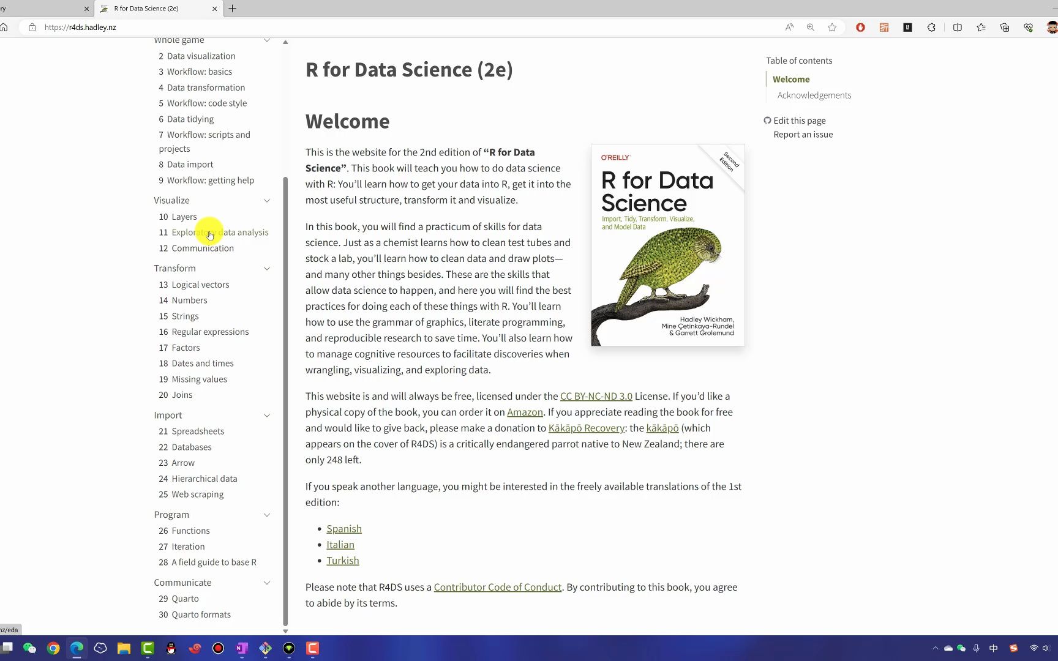Open the orange coupon extension icon
Screen dimensions: 1058x661
tap(884, 28)
